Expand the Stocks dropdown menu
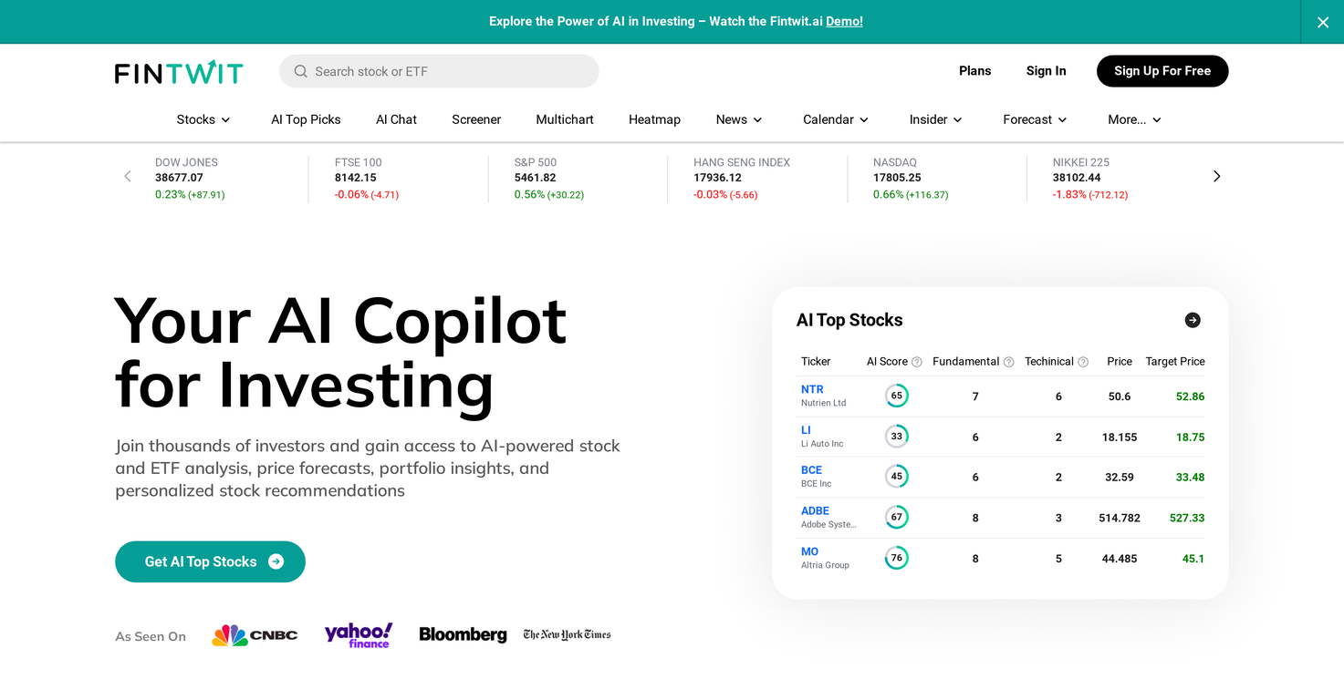The width and height of the screenshot is (1344, 700). 203,119
